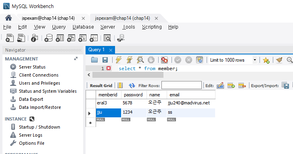Open Startup / Shutdown
The height and width of the screenshot is (154, 293).
40,127
